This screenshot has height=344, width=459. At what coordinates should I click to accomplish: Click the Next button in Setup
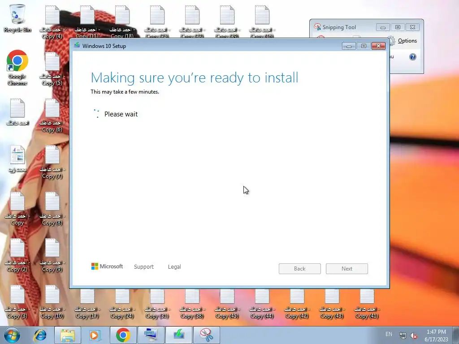point(347,269)
